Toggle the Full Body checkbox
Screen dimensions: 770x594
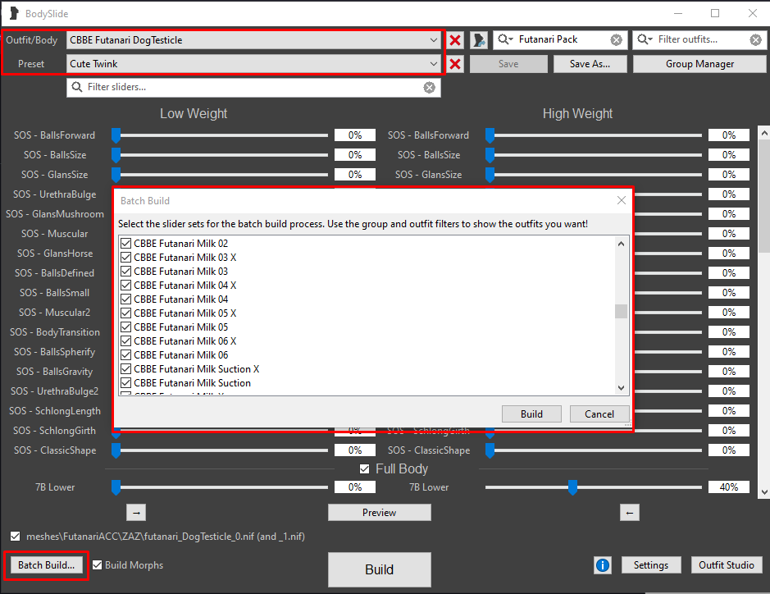click(364, 468)
